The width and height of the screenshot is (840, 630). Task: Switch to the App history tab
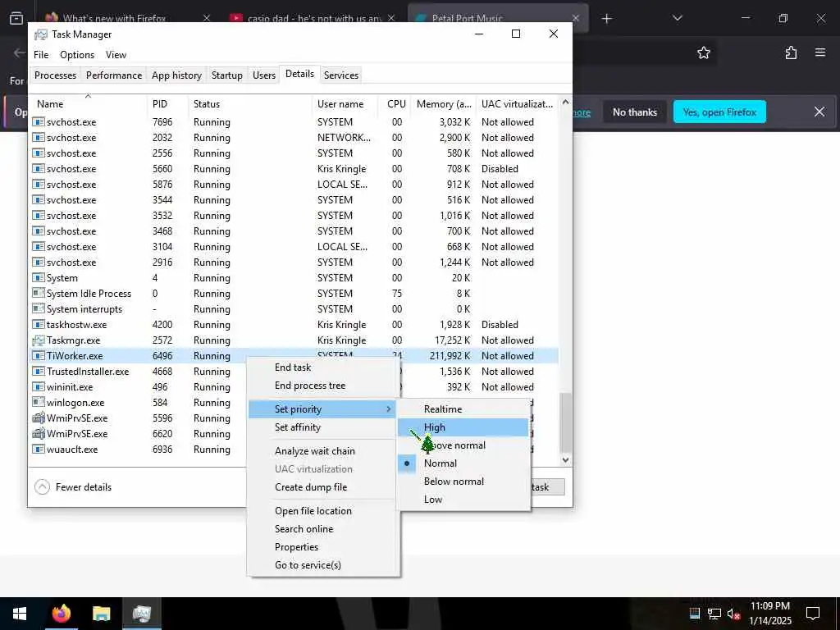click(176, 75)
